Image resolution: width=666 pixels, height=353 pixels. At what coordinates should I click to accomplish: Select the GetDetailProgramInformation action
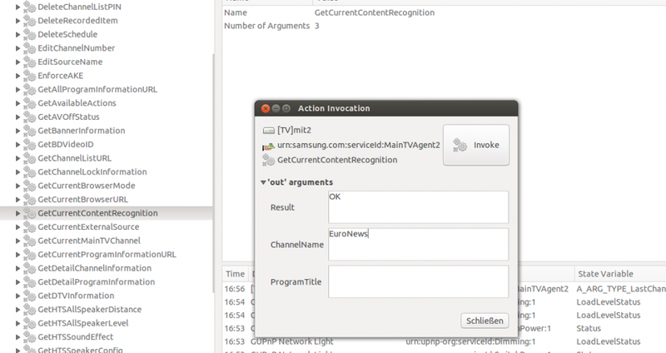pos(96,282)
